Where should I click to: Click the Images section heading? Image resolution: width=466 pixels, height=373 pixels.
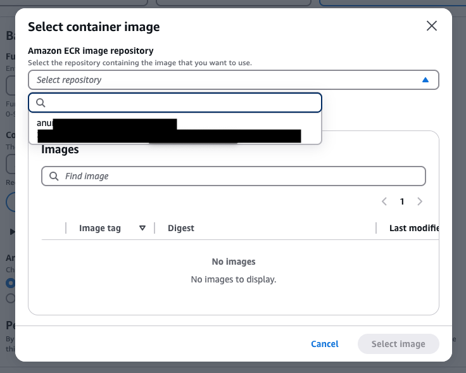click(x=60, y=149)
